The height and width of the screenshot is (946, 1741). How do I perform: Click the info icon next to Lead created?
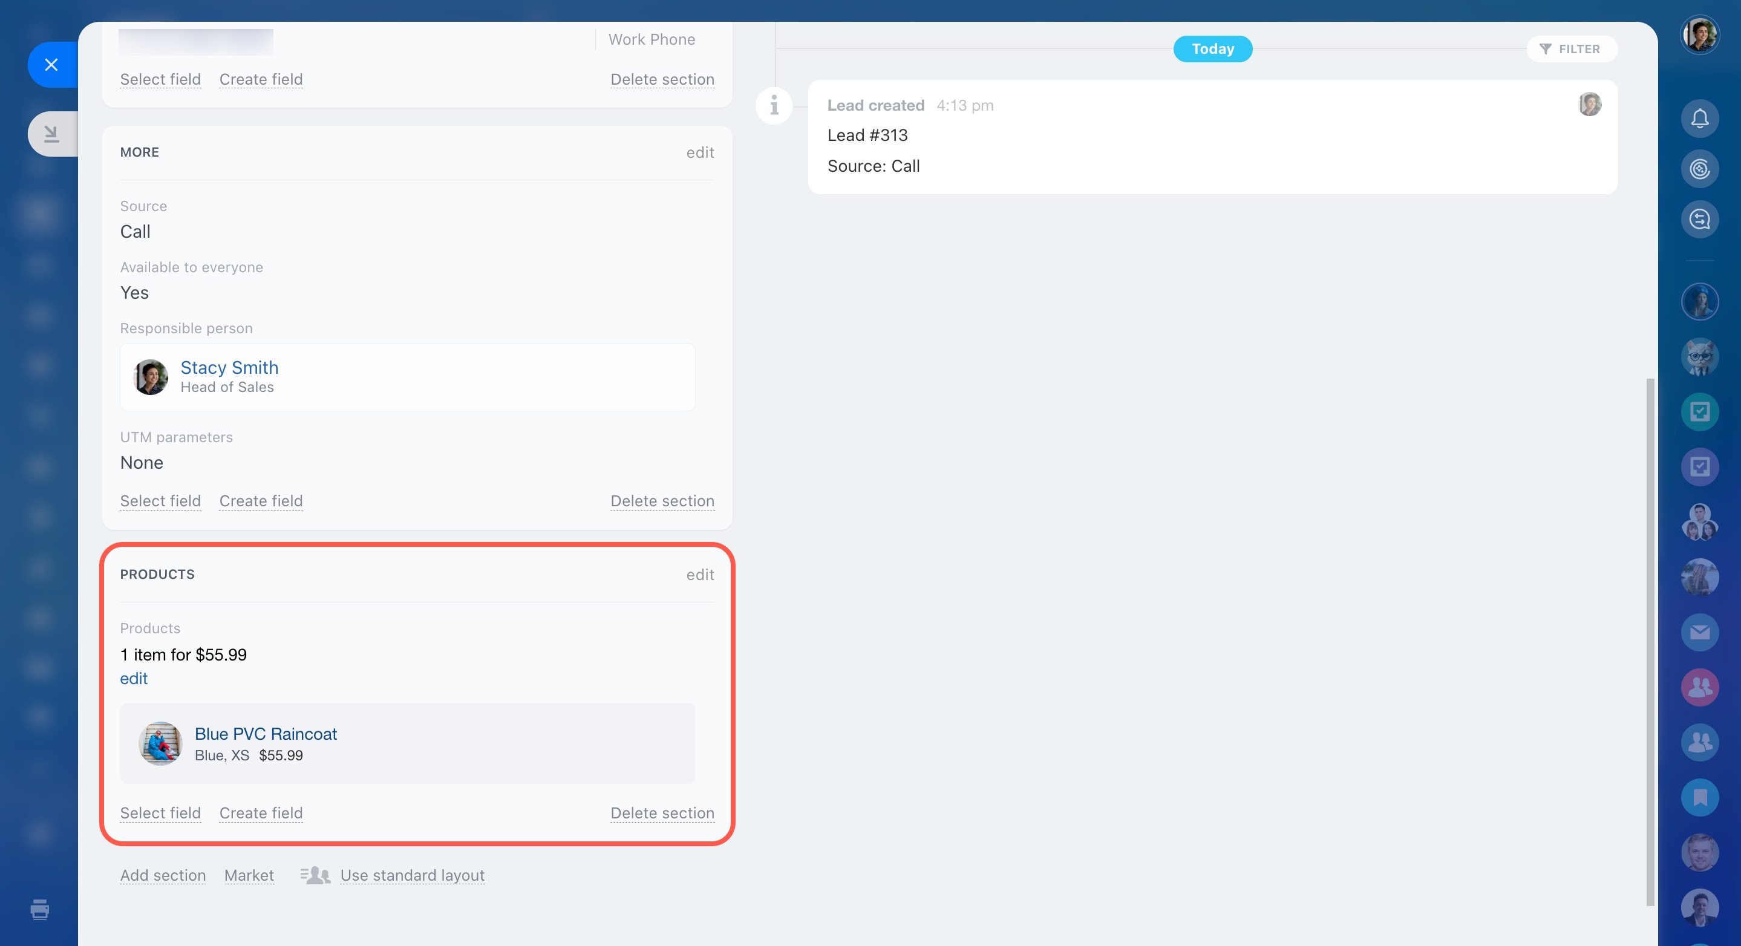click(774, 105)
